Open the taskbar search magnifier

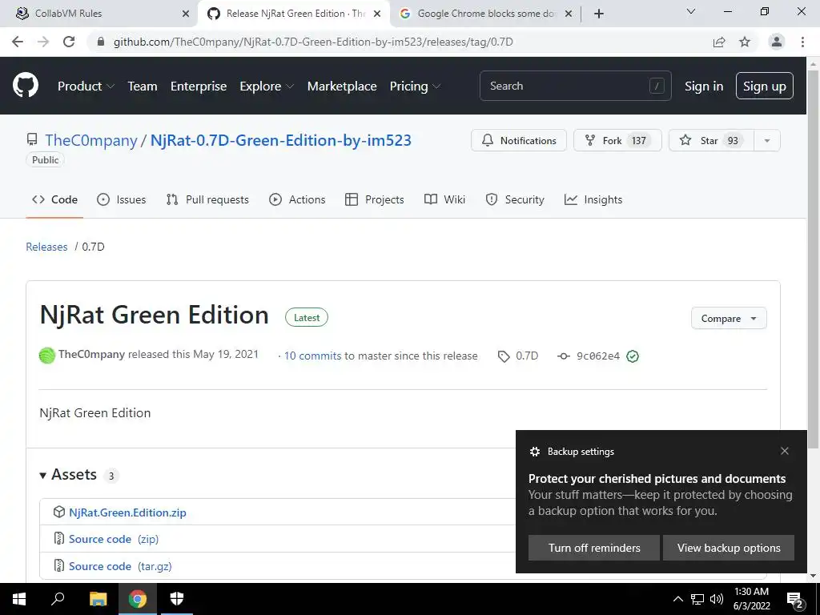pyautogui.click(x=58, y=599)
